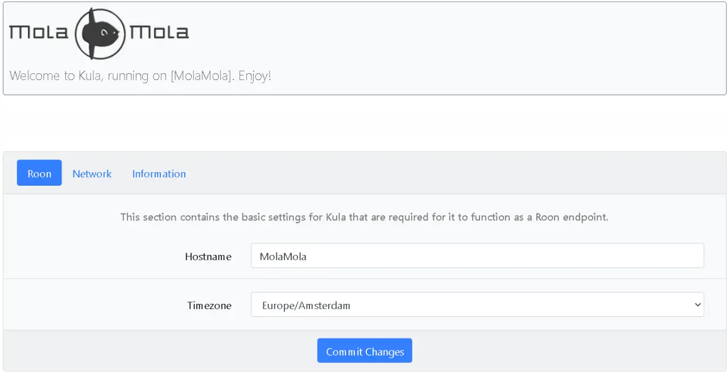Click the words "Roon endpoint" in the description
This screenshot has width=728, height=376.
click(572, 217)
